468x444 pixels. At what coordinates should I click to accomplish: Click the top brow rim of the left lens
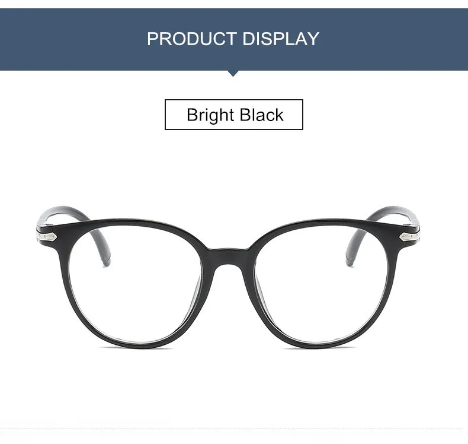point(129,223)
